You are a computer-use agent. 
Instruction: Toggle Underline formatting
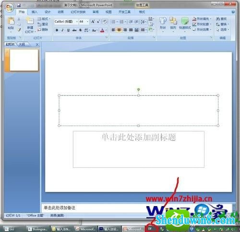tap(68, 30)
